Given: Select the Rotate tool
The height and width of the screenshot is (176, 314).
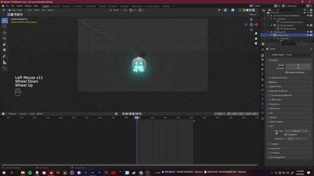Looking at the screenshot, I should [x=4, y=38].
